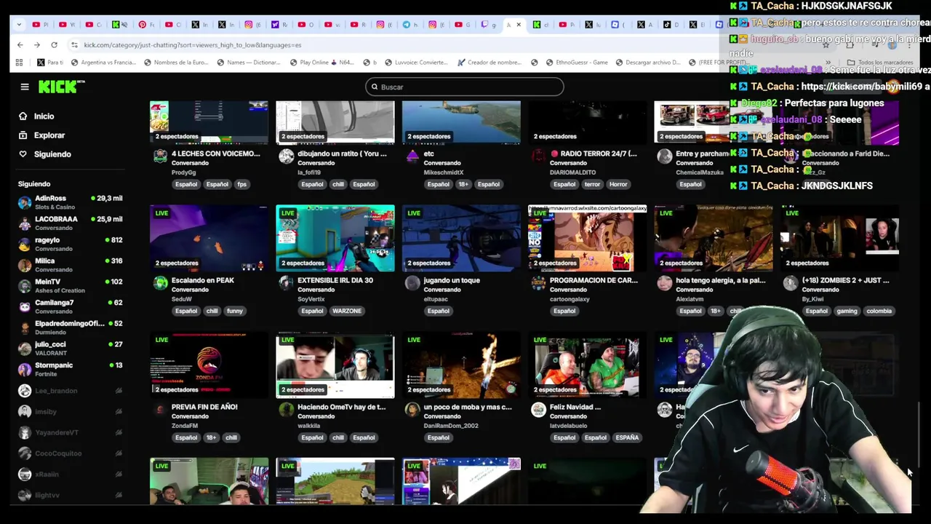The image size is (931, 524).
Task: Click the browser forward arrow
Action: tap(36, 44)
